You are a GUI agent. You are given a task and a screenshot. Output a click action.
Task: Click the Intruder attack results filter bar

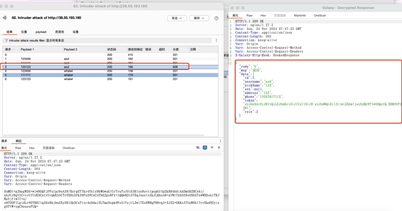click(108, 41)
